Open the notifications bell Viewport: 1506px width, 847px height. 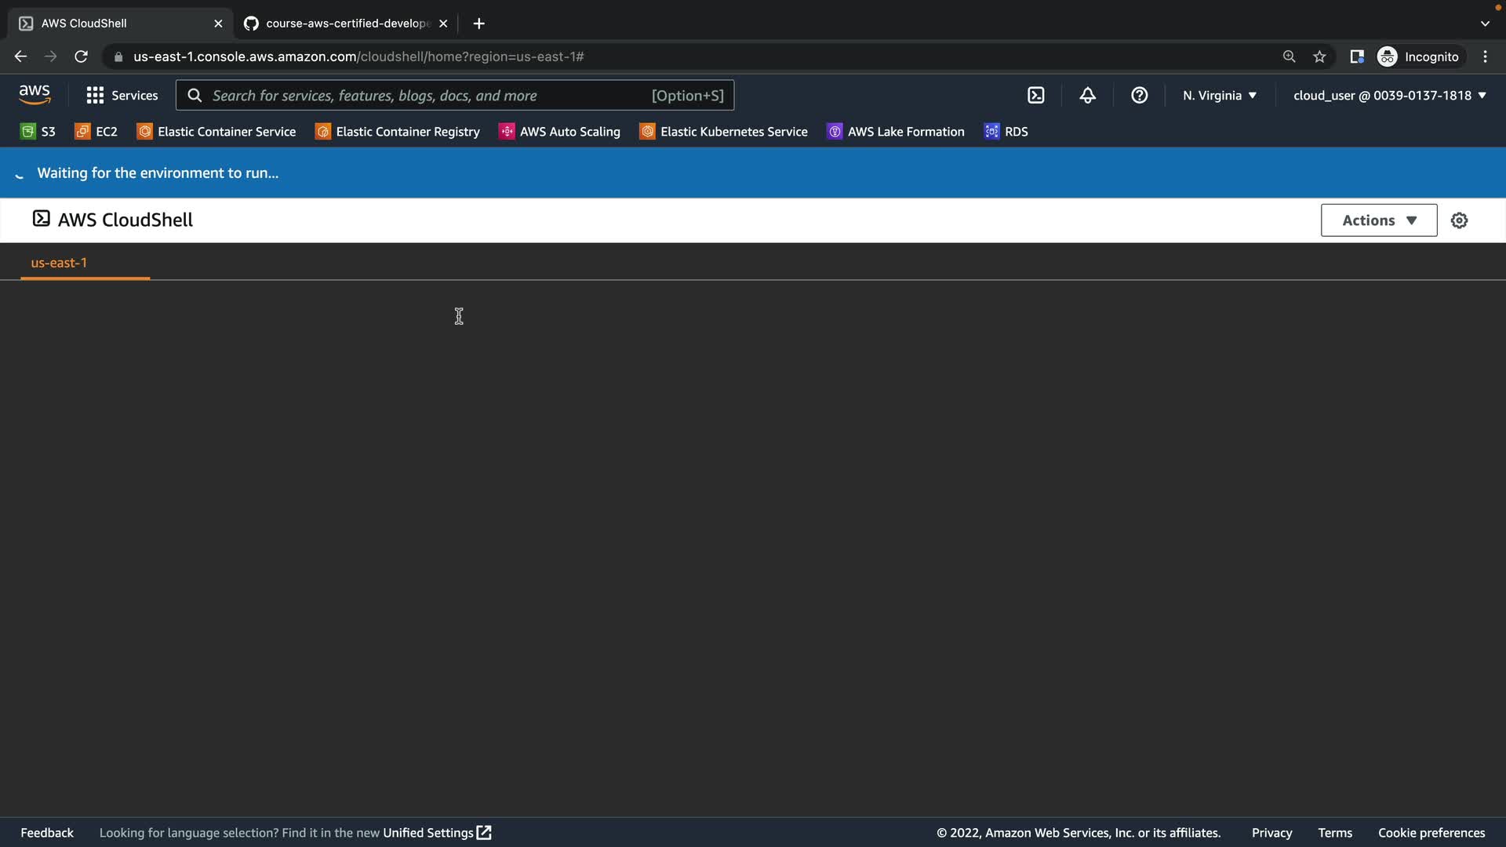point(1087,95)
